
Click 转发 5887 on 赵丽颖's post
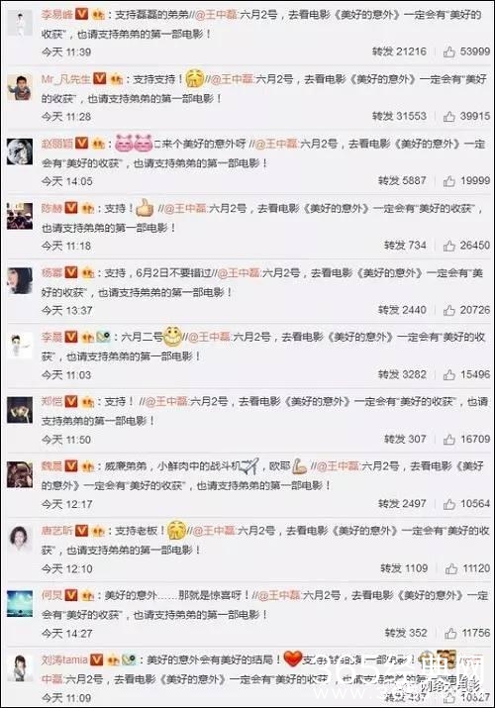(x=402, y=180)
